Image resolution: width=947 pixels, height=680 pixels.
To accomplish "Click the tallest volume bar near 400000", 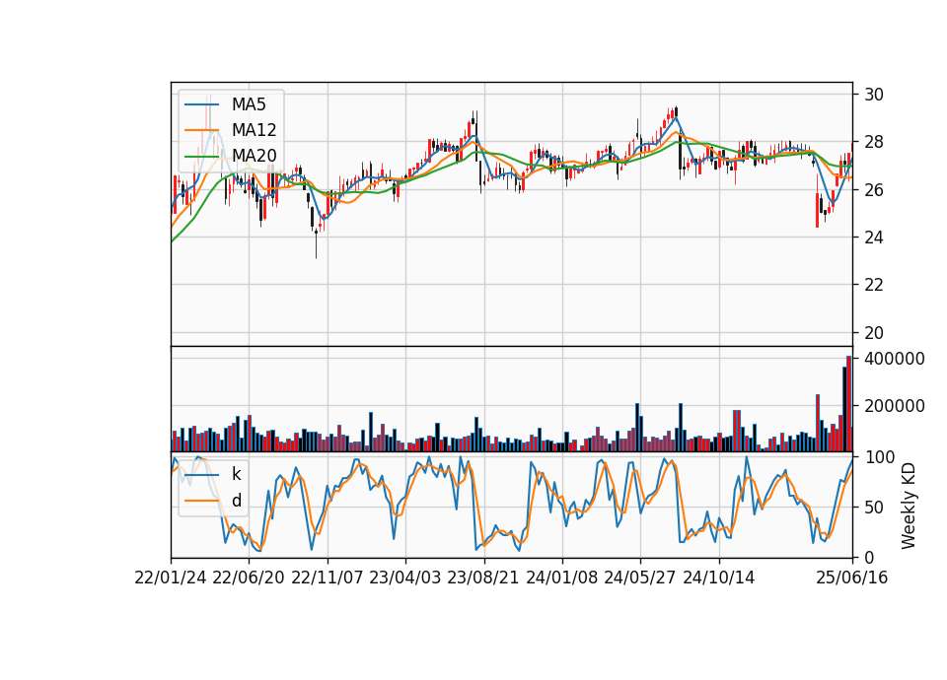I will tap(848, 404).
